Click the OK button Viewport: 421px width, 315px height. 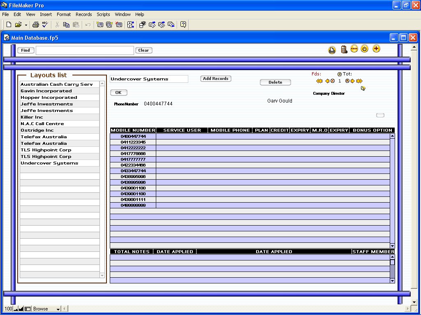click(x=118, y=92)
